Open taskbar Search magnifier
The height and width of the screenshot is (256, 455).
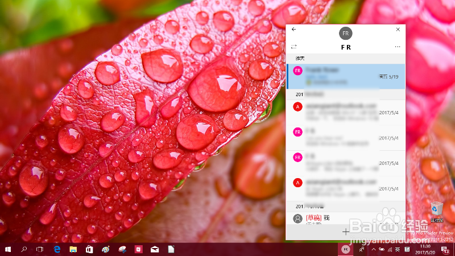[x=24, y=249]
